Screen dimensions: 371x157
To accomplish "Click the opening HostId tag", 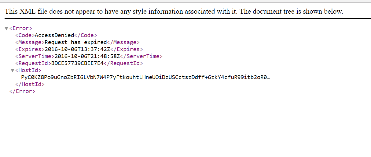I will [28, 70].
